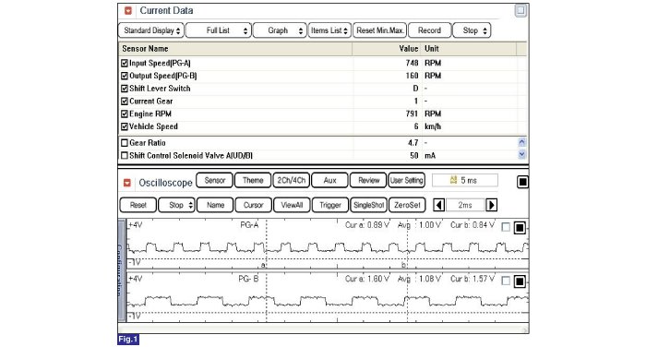Viewport: 646px width, 347px height.
Task: Toggle PG-B channel black square icon
Action: click(x=520, y=281)
